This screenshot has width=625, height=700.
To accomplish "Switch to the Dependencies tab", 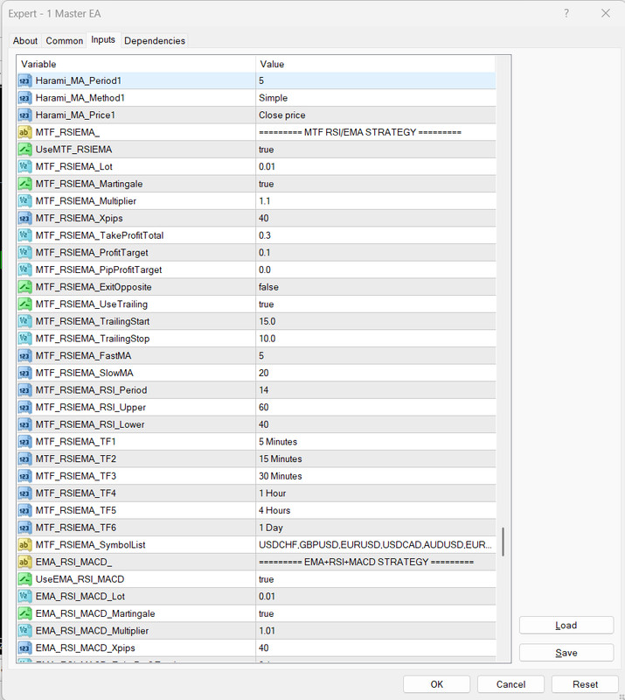I will pos(155,40).
